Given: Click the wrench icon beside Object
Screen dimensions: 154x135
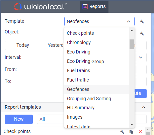Looking at the screenshot, I should point(142,33).
